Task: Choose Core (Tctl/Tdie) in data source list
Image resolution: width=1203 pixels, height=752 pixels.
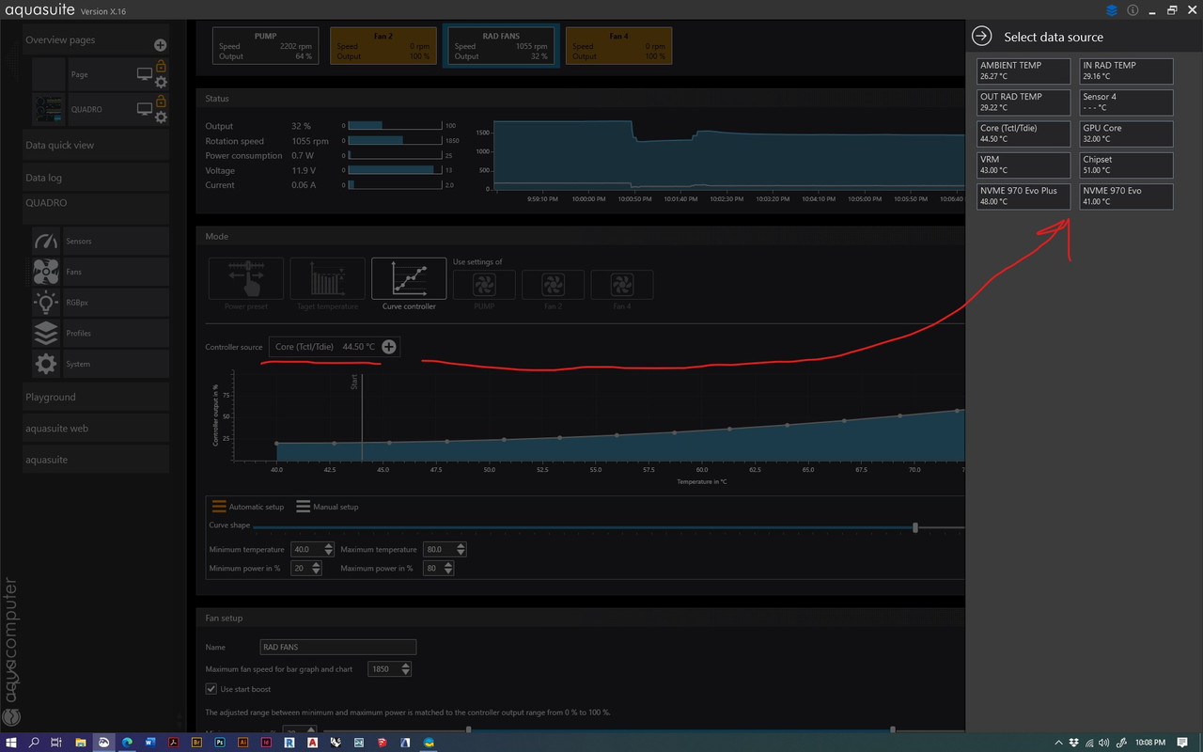Action: (x=1023, y=133)
